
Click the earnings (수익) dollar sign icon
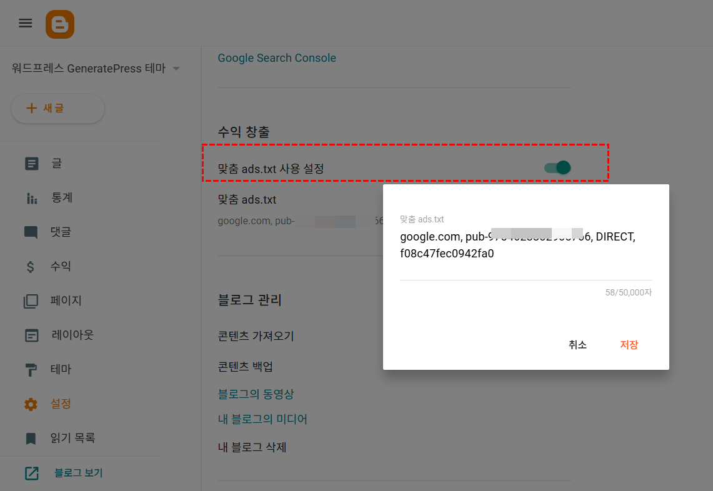tap(31, 266)
